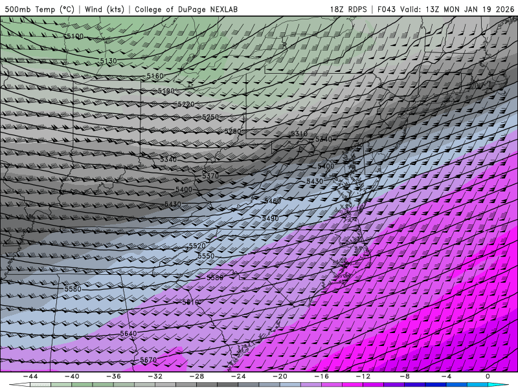The height and width of the screenshot is (388, 518).
Task: Click the 5460 height contour label
Action: pyautogui.click(x=273, y=201)
